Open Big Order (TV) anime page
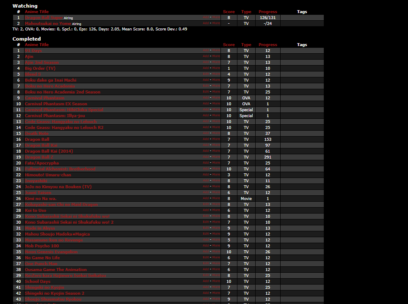Image resolution: width=408 pixels, height=304 pixels. (40, 68)
